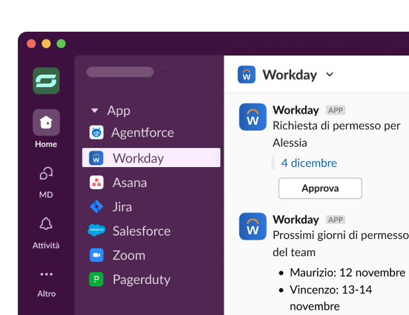Click the Asana three-dots logo icon

click(97, 182)
